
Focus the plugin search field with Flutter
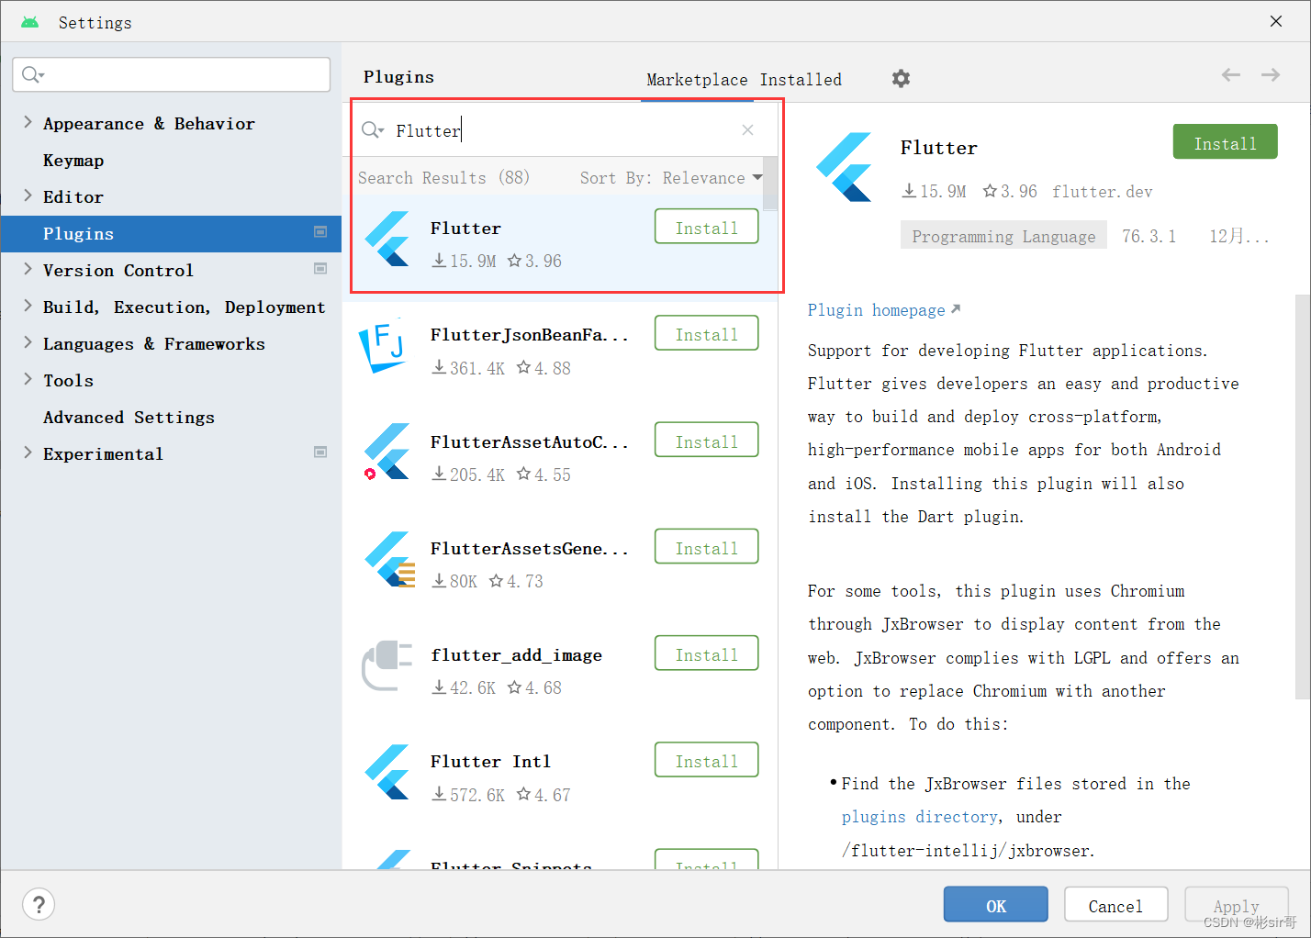[x=560, y=130]
